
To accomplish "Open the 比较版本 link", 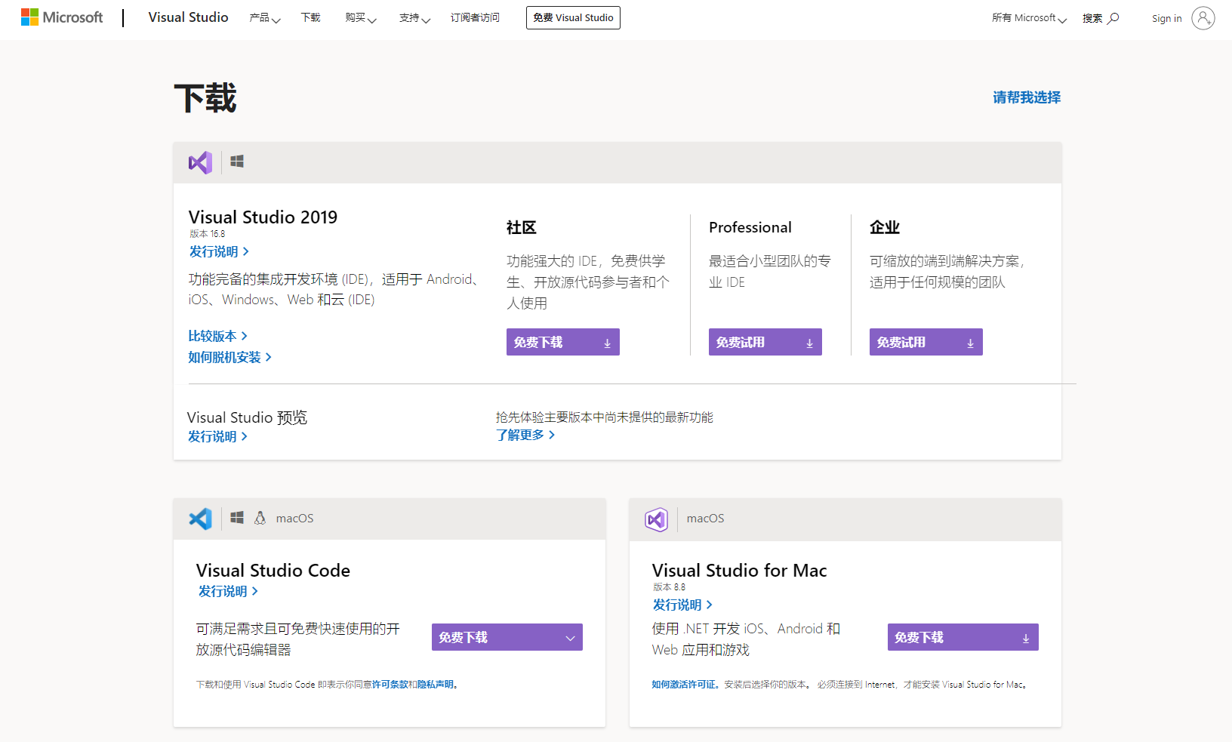I will point(218,336).
